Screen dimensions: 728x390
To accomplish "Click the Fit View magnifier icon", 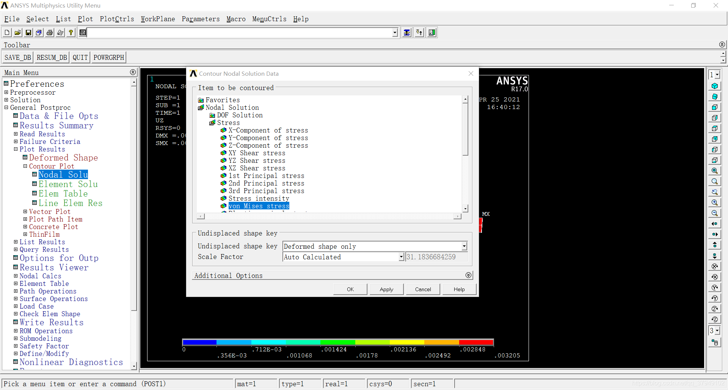I will [x=715, y=171].
